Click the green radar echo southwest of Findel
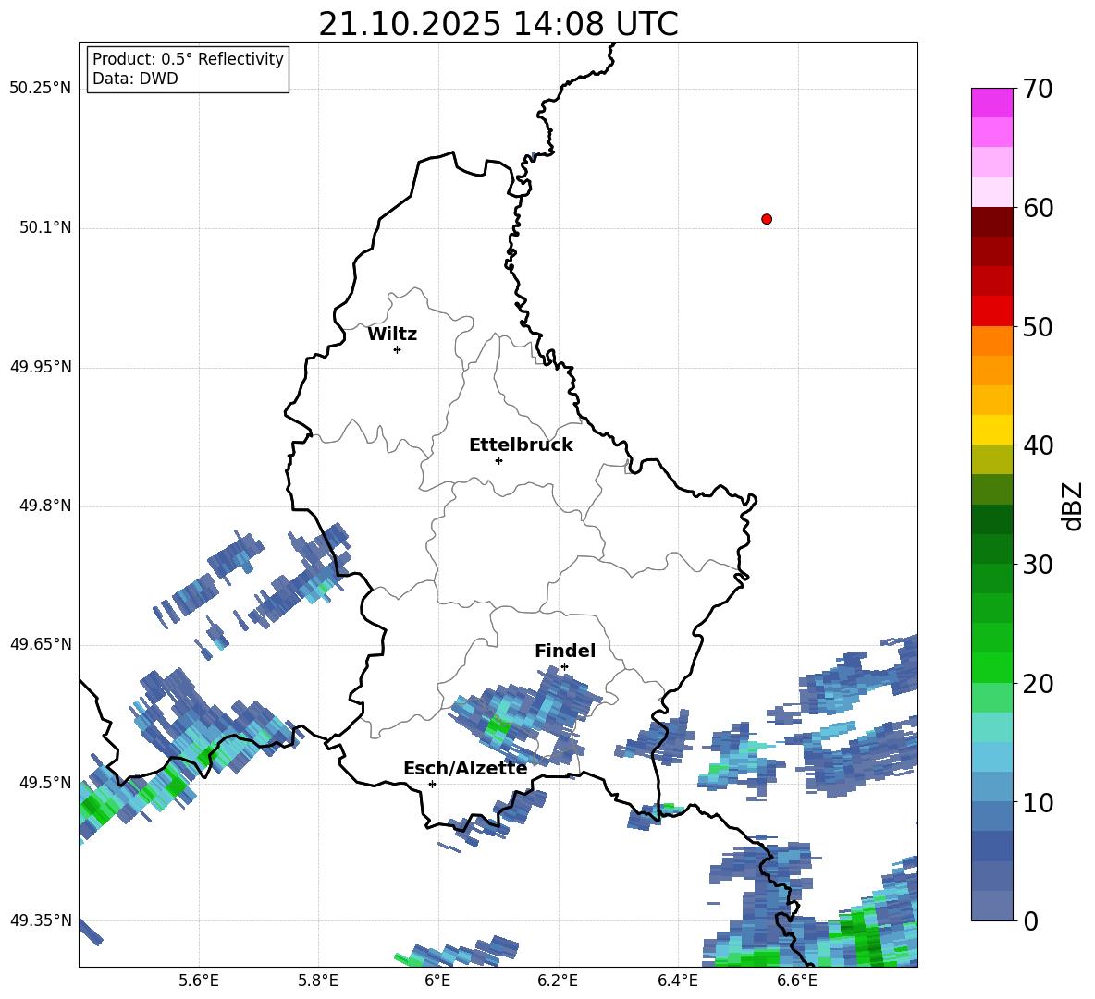The height and width of the screenshot is (999, 1095). (498, 726)
